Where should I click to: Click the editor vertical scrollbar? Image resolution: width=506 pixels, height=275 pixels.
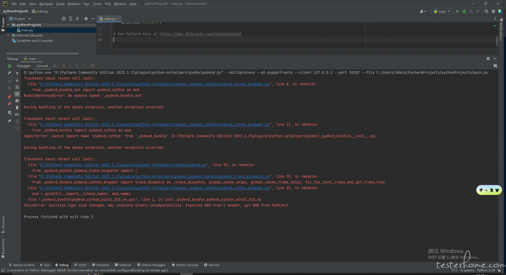coord(497,41)
